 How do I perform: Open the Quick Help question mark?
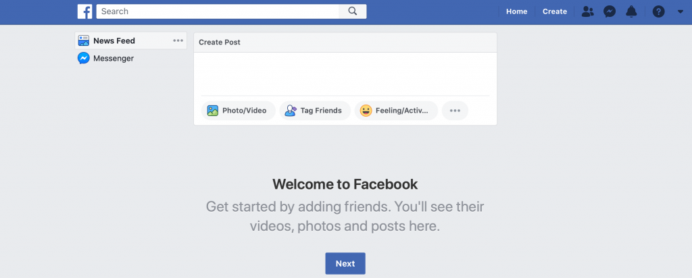(658, 12)
